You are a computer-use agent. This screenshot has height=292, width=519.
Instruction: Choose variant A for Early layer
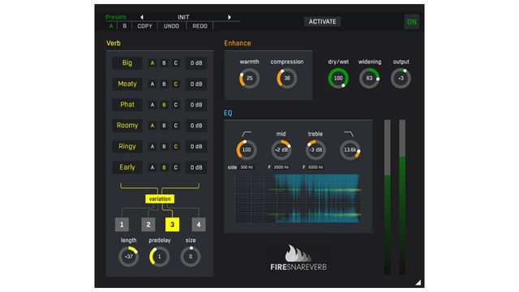tap(152, 167)
